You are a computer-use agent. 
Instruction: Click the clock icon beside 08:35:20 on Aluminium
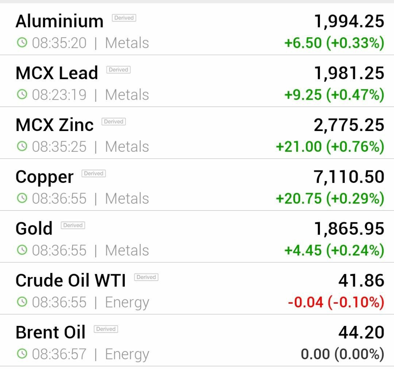pos(22,42)
